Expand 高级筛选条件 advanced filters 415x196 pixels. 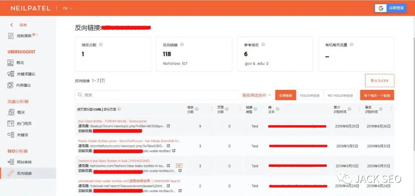256,95
